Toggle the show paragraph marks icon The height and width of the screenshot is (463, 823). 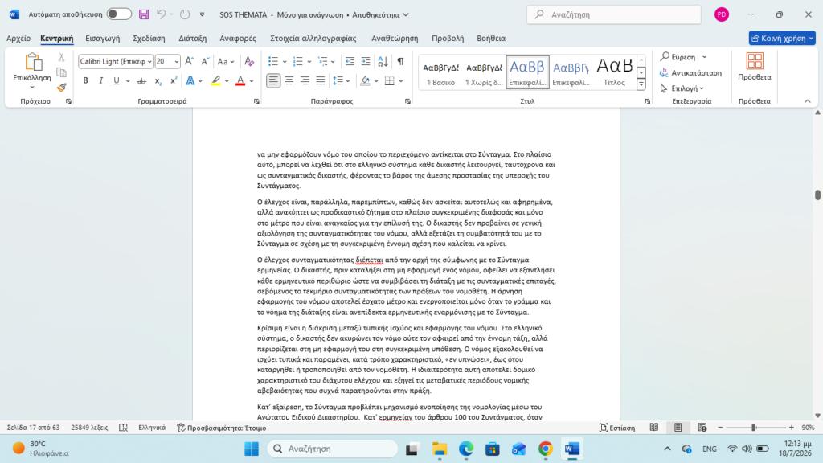(x=400, y=61)
